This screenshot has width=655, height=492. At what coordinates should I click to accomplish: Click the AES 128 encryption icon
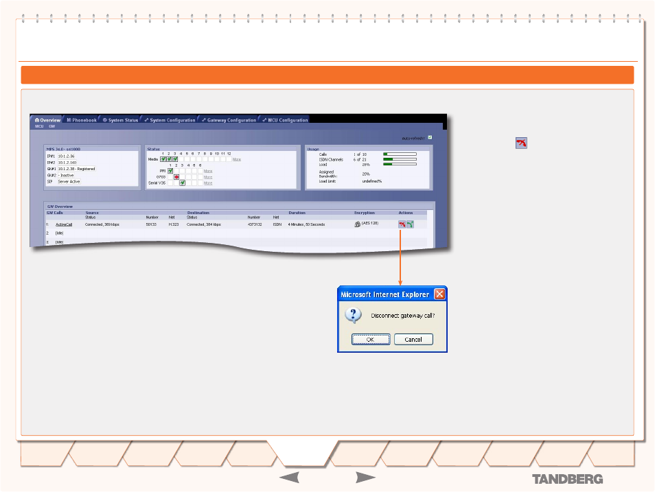pyautogui.click(x=358, y=224)
